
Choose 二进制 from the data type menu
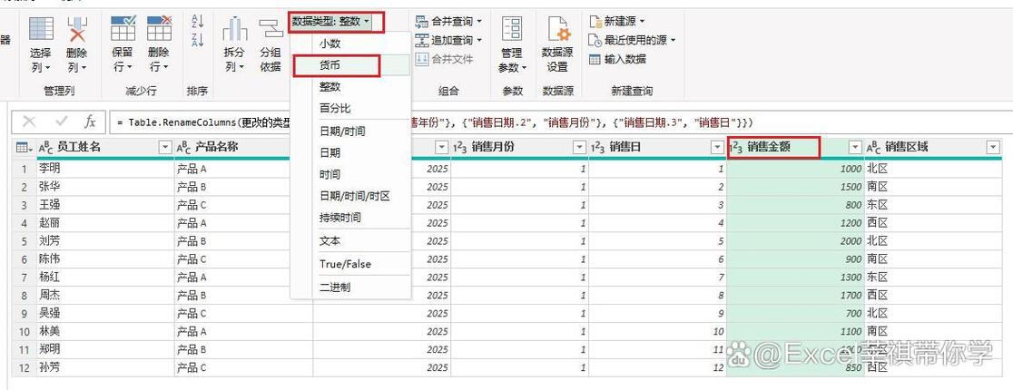click(x=350, y=287)
